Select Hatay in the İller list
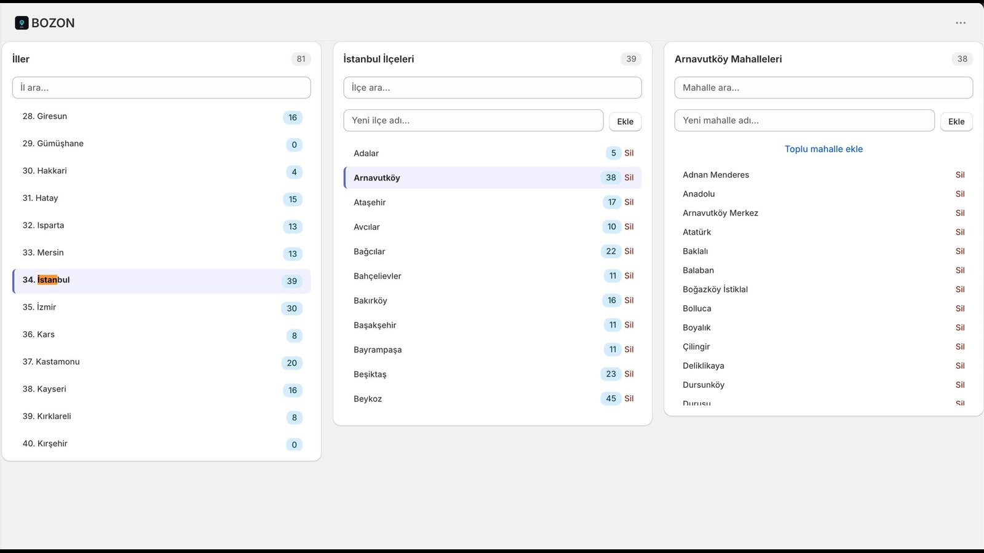 (x=161, y=198)
